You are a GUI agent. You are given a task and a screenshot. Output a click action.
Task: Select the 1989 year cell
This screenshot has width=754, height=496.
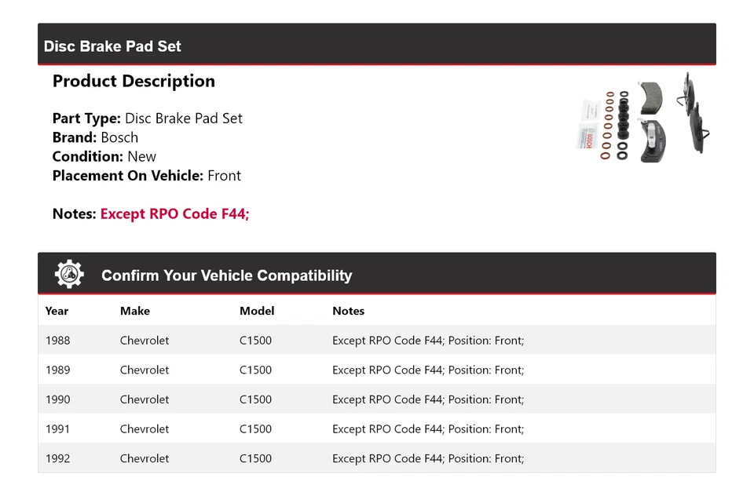click(x=57, y=370)
